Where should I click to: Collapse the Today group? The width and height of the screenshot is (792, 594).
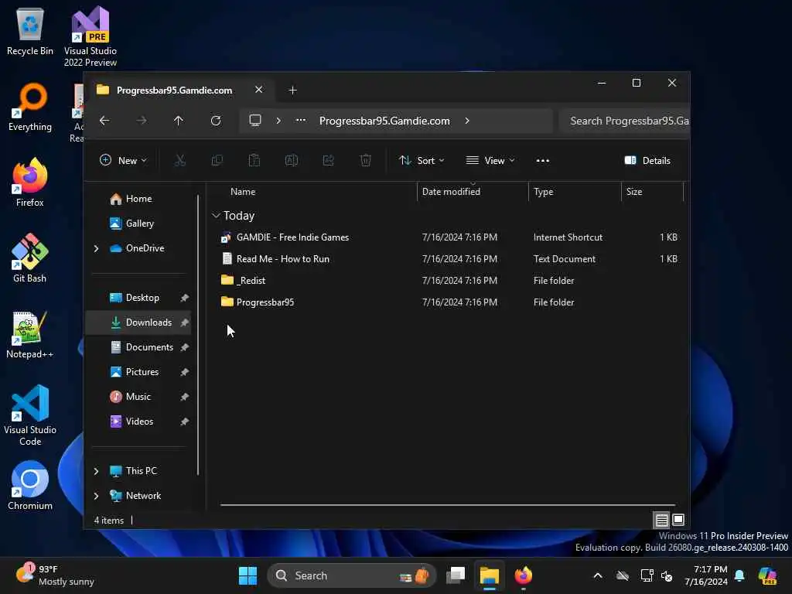pyautogui.click(x=216, y=216)
